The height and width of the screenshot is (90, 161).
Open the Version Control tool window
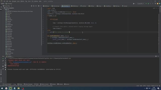click(x=7, y=84)
